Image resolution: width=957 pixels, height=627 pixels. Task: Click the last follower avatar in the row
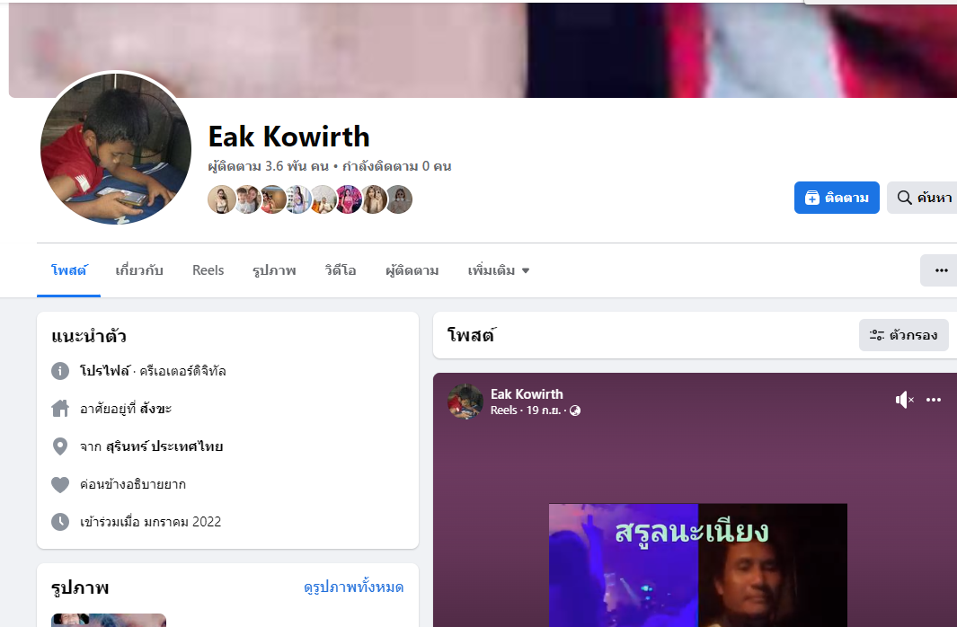pyautogui.click(x=399, y=199)
